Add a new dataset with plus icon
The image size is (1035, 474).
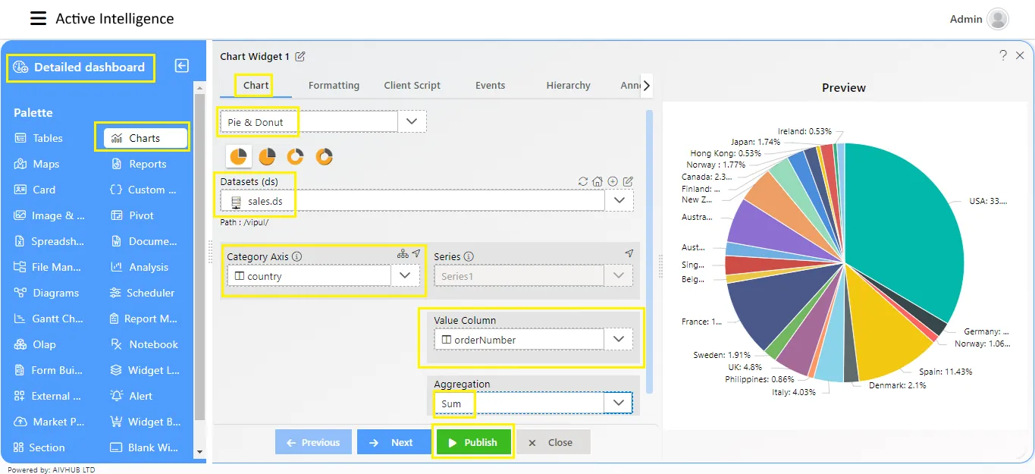[x=613, y=181]
